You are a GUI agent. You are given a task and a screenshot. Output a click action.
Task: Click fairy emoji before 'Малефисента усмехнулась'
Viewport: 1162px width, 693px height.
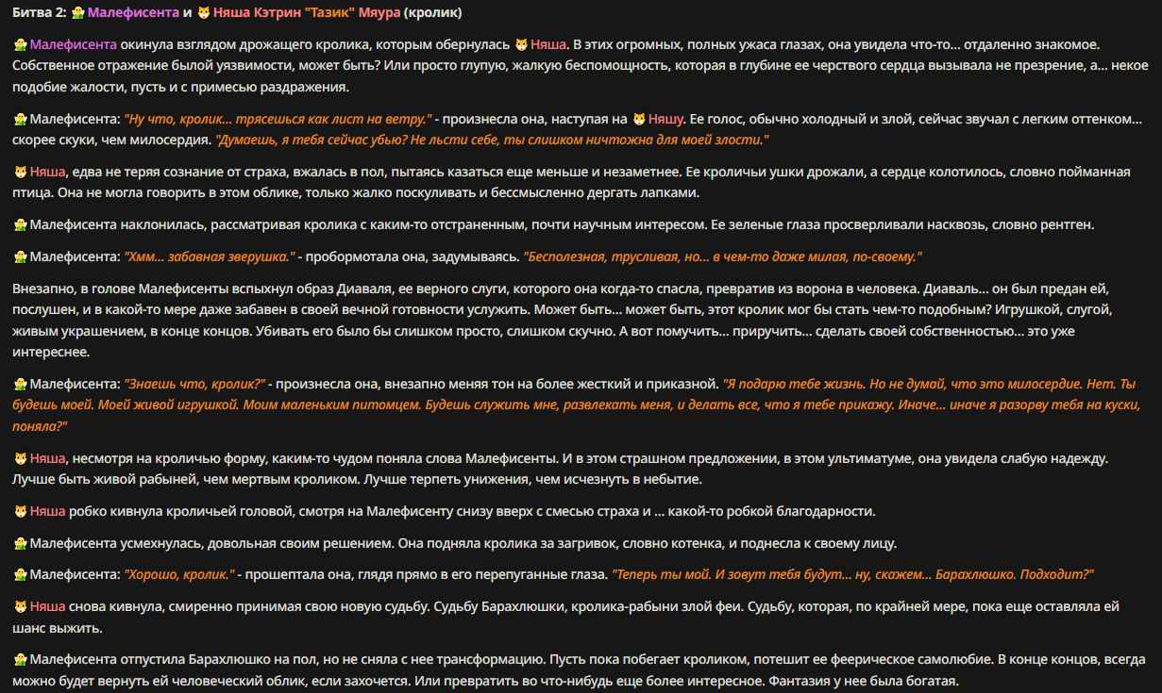pyautogui.click(x=20, y=544)
